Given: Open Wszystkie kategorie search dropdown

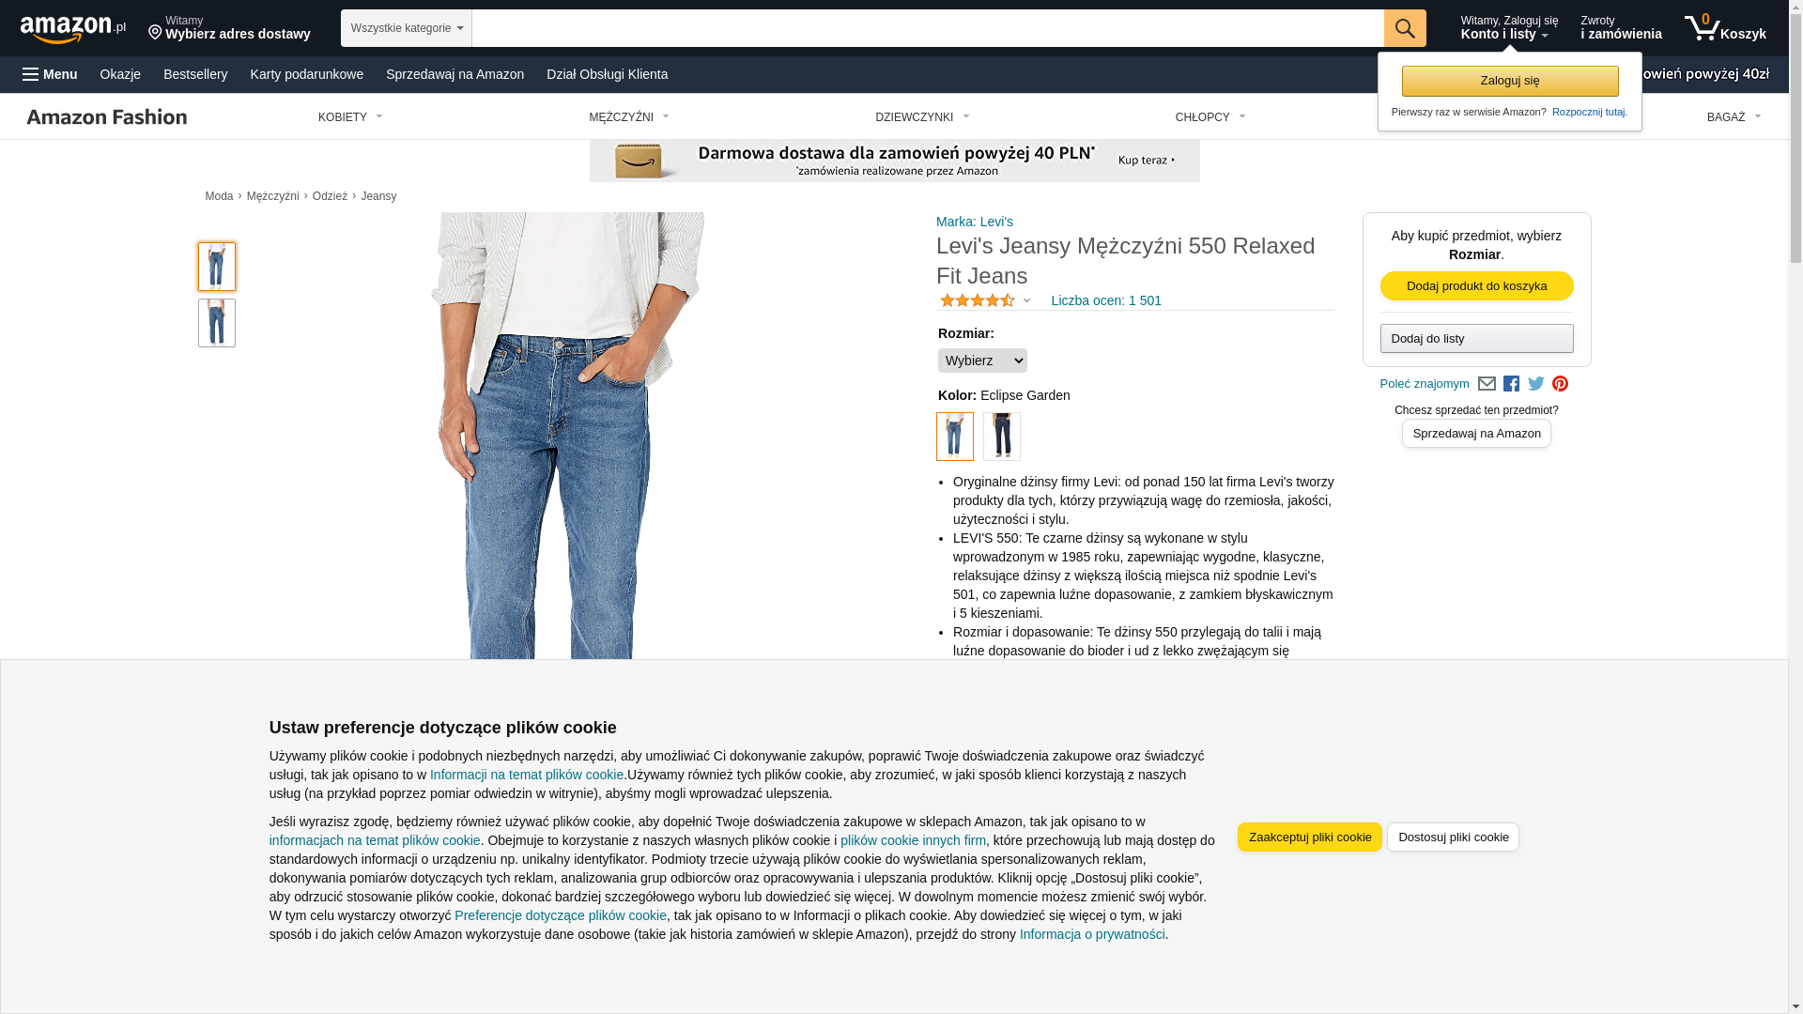Looking at the screenshot, I should point(407,28).
